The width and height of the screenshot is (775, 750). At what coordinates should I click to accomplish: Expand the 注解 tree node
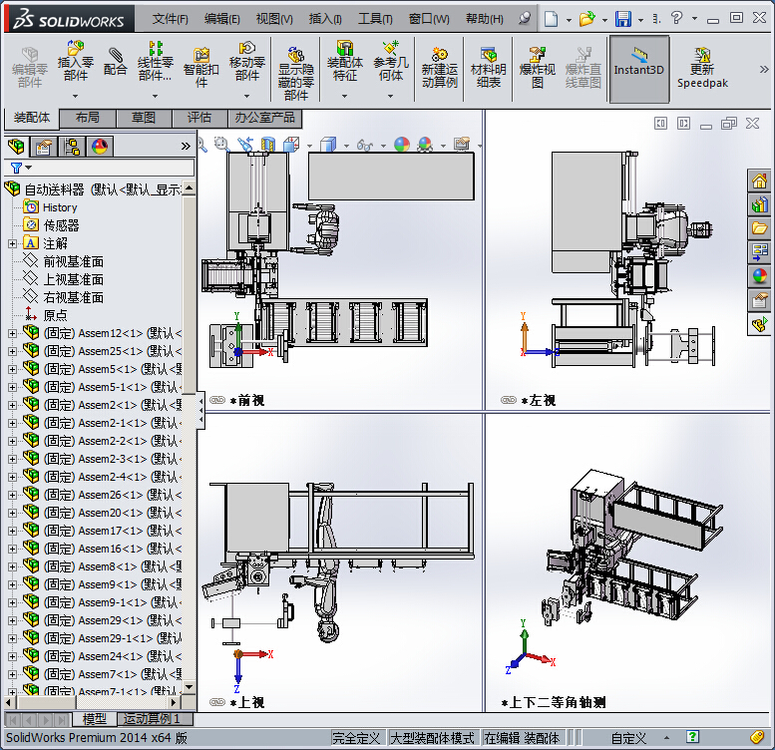[x=12, y=243]
